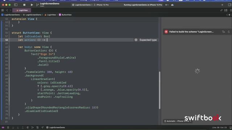Select the LoginScreenDemo scheme in toolbar

tap(83, 5)
